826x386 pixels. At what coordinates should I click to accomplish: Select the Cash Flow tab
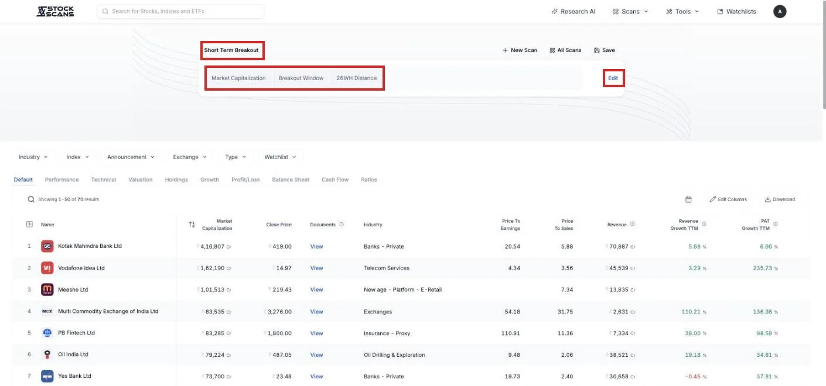(x=335, y=180)
